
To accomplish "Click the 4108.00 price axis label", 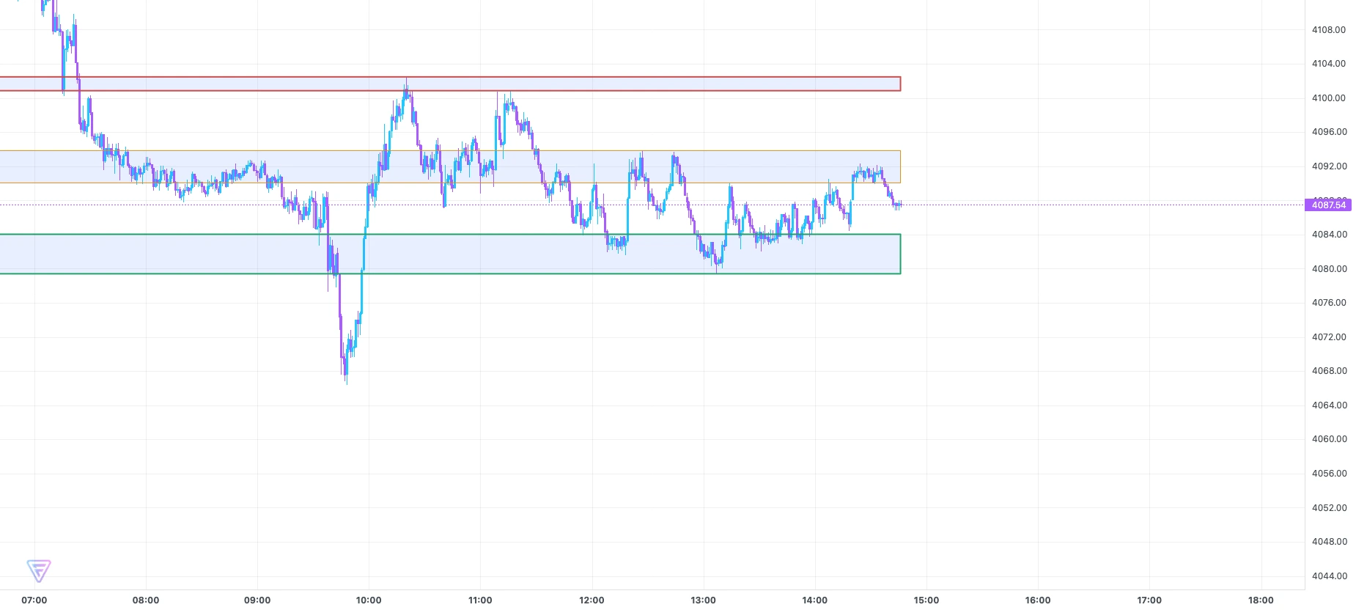I will tap(1329, 30).
